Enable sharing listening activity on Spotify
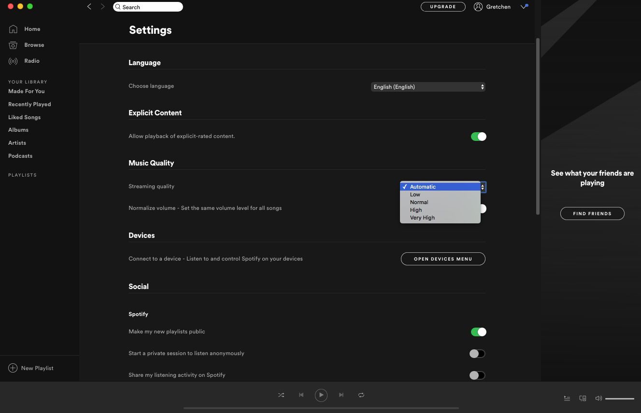The width and height of the screenshot is (641, 413). point(477,375)
